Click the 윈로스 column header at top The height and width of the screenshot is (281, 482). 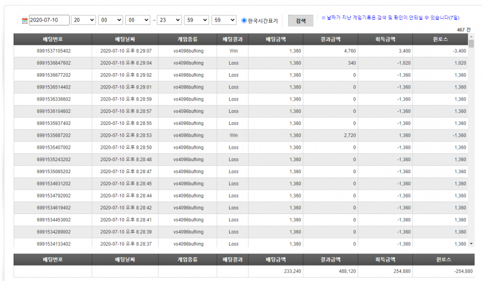click(x=440, y=39)
